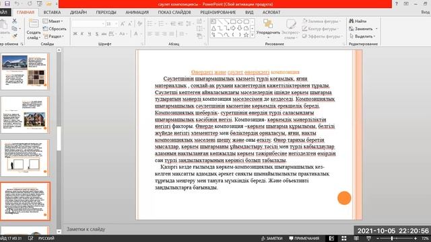Select the star shape in shapes gallery
431x242 pixels.
tap(246, 35)
